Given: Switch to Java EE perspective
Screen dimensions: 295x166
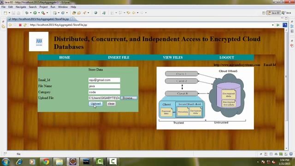Looking at the screenshot, I should point(274,13).
